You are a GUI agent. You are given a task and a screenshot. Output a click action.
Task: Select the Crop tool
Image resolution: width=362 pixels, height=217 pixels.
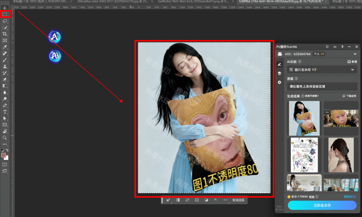pos(5,34)
